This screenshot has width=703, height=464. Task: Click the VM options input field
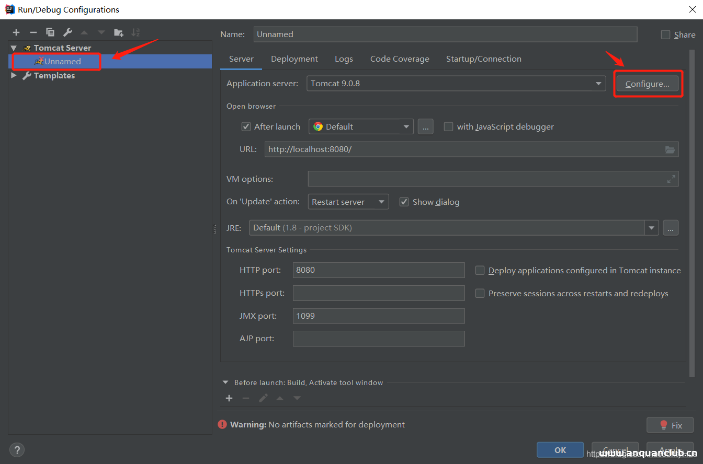tap(493, 179)
